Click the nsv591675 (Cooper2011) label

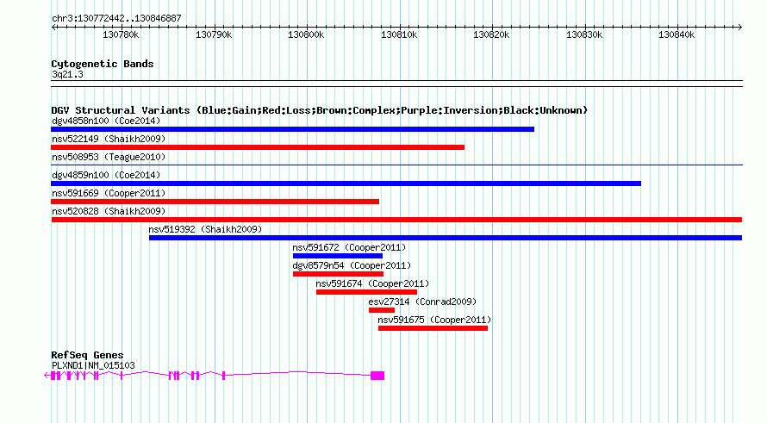click(x=434, y=320)
